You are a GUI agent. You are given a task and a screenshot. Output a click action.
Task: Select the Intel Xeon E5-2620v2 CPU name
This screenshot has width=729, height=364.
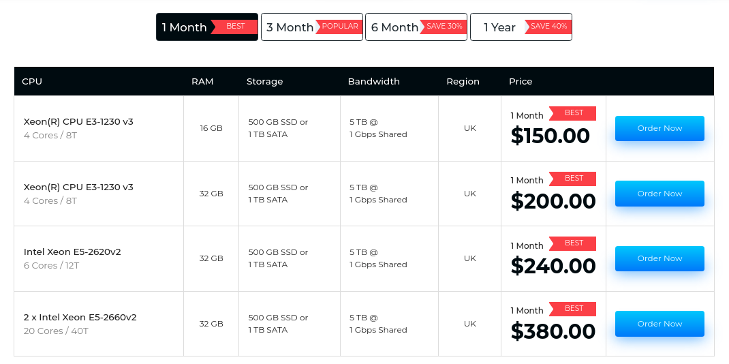[x=72, y=252]
